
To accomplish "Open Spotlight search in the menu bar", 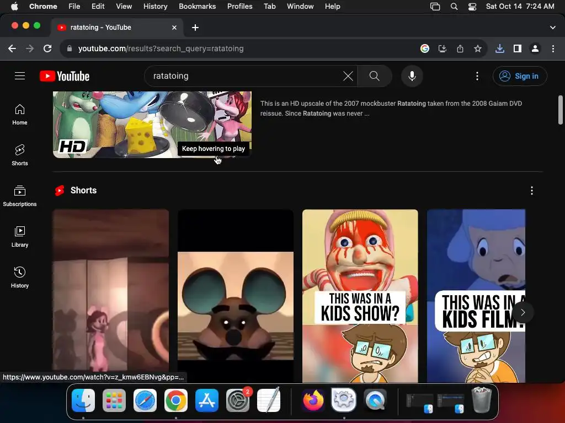I will [x=454, y=7].
